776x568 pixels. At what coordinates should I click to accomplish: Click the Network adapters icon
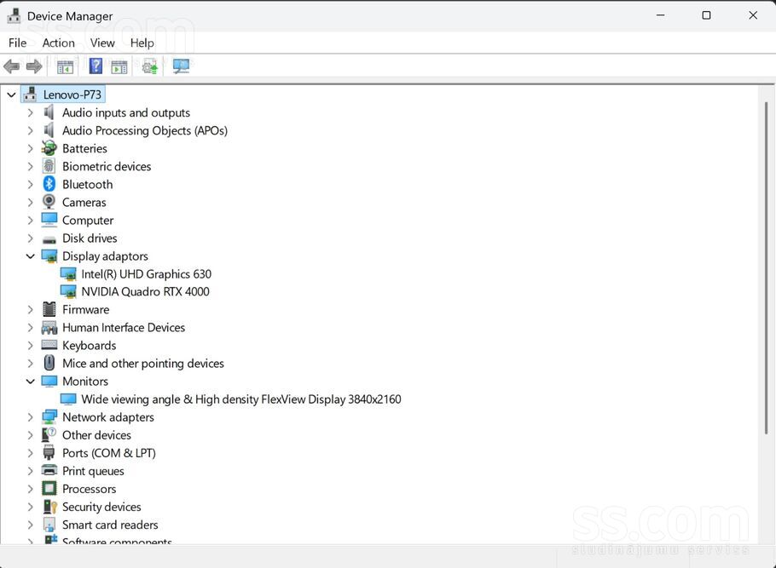[49, 416]
